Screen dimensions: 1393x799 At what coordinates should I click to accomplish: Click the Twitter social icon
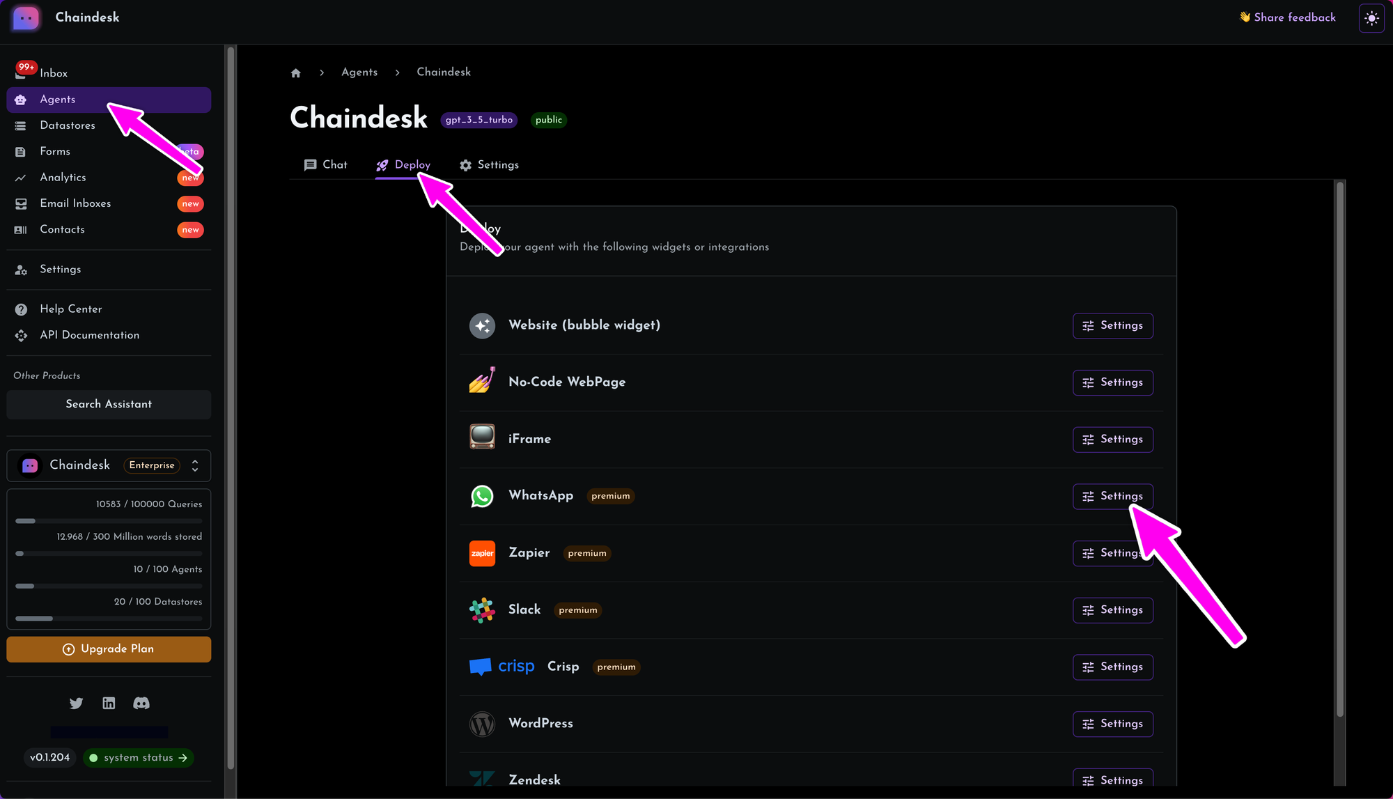(x=76, y=702)
